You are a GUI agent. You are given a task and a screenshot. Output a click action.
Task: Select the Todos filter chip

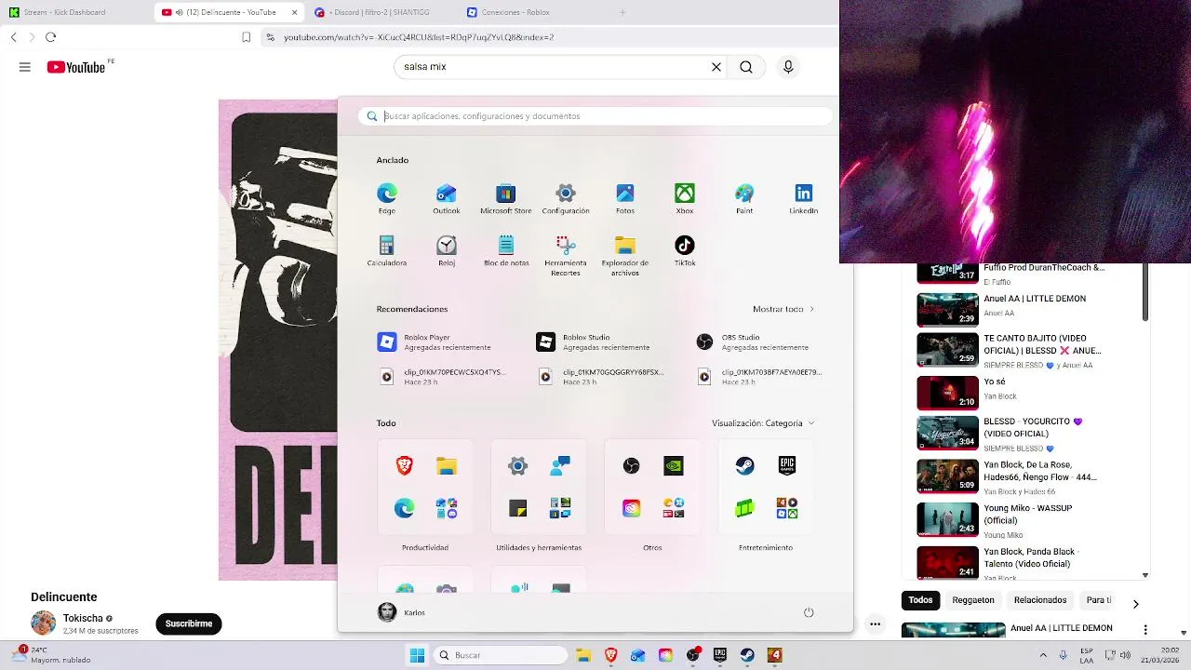tap(920, 600)
